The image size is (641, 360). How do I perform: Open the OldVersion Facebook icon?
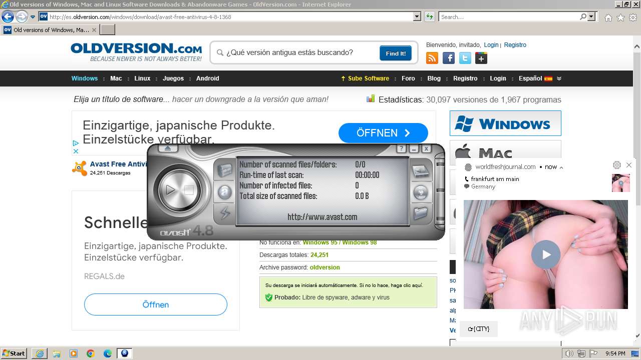coord(449,58)
